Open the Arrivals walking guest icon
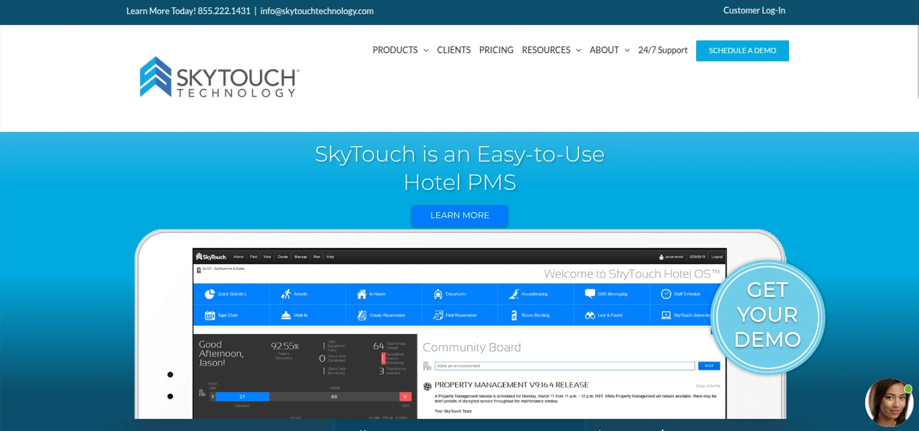The image size is (919, 431). (x=285, y=294)
